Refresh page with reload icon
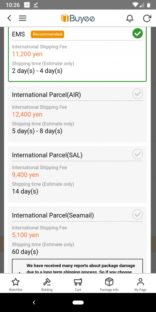This screenshot has height=312, width=156. (x=147, y=18)
